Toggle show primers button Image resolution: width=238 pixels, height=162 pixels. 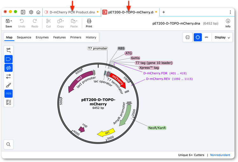[9, 68]
